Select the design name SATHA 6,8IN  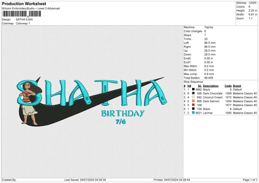[x=24, y=19]
